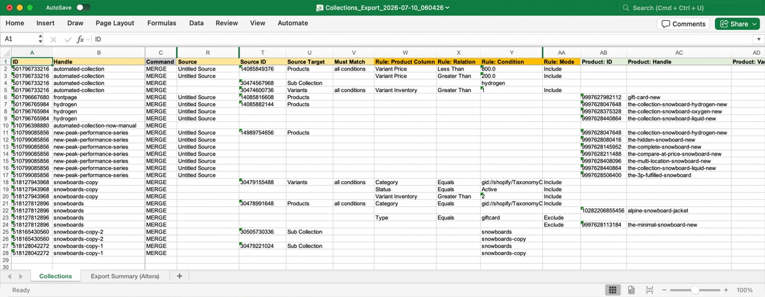Switch to Page Break Preview icon
This screenshot has height=297, width=765.
point(649,290)
